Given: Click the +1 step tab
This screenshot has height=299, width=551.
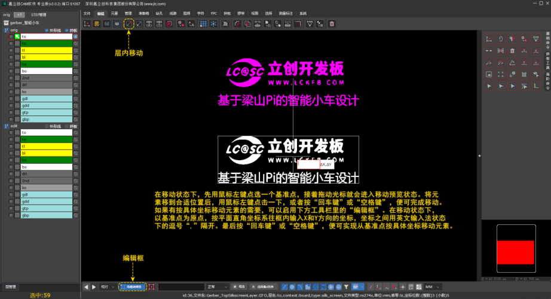Looking at the screenshot, I should click(19, 15).
